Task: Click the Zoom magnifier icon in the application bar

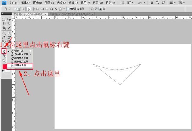Action: [157, 3]
